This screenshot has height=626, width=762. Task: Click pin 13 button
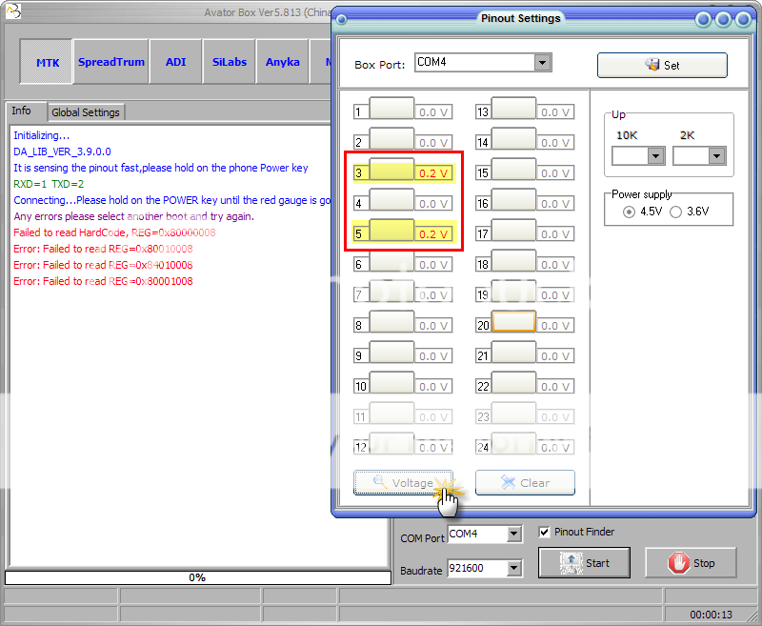click(513, 108)
